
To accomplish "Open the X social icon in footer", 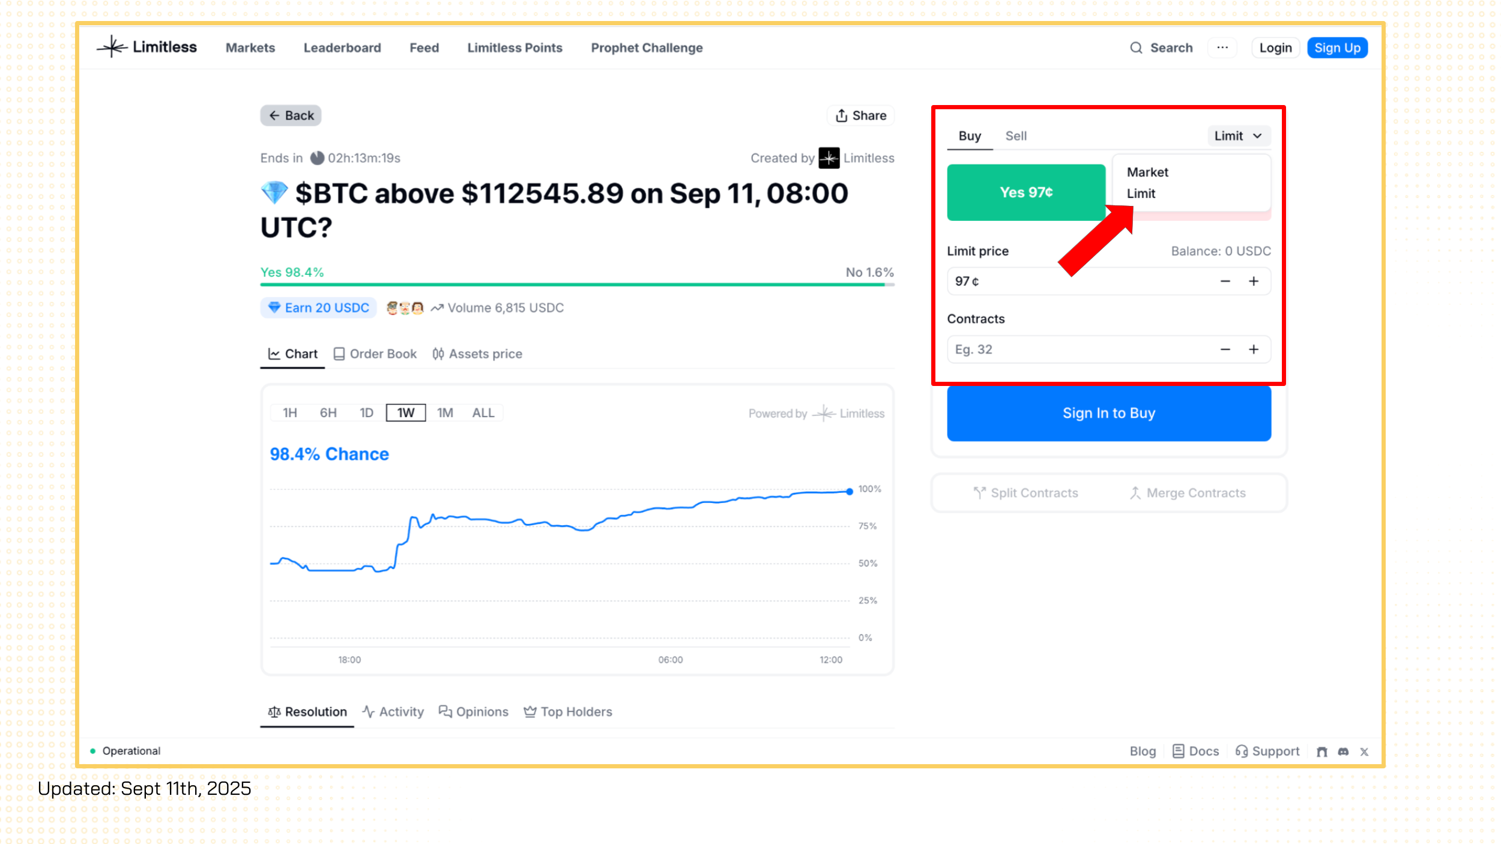I will tap(1364, 752).
